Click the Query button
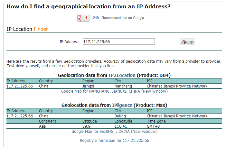 coord(187,41)
